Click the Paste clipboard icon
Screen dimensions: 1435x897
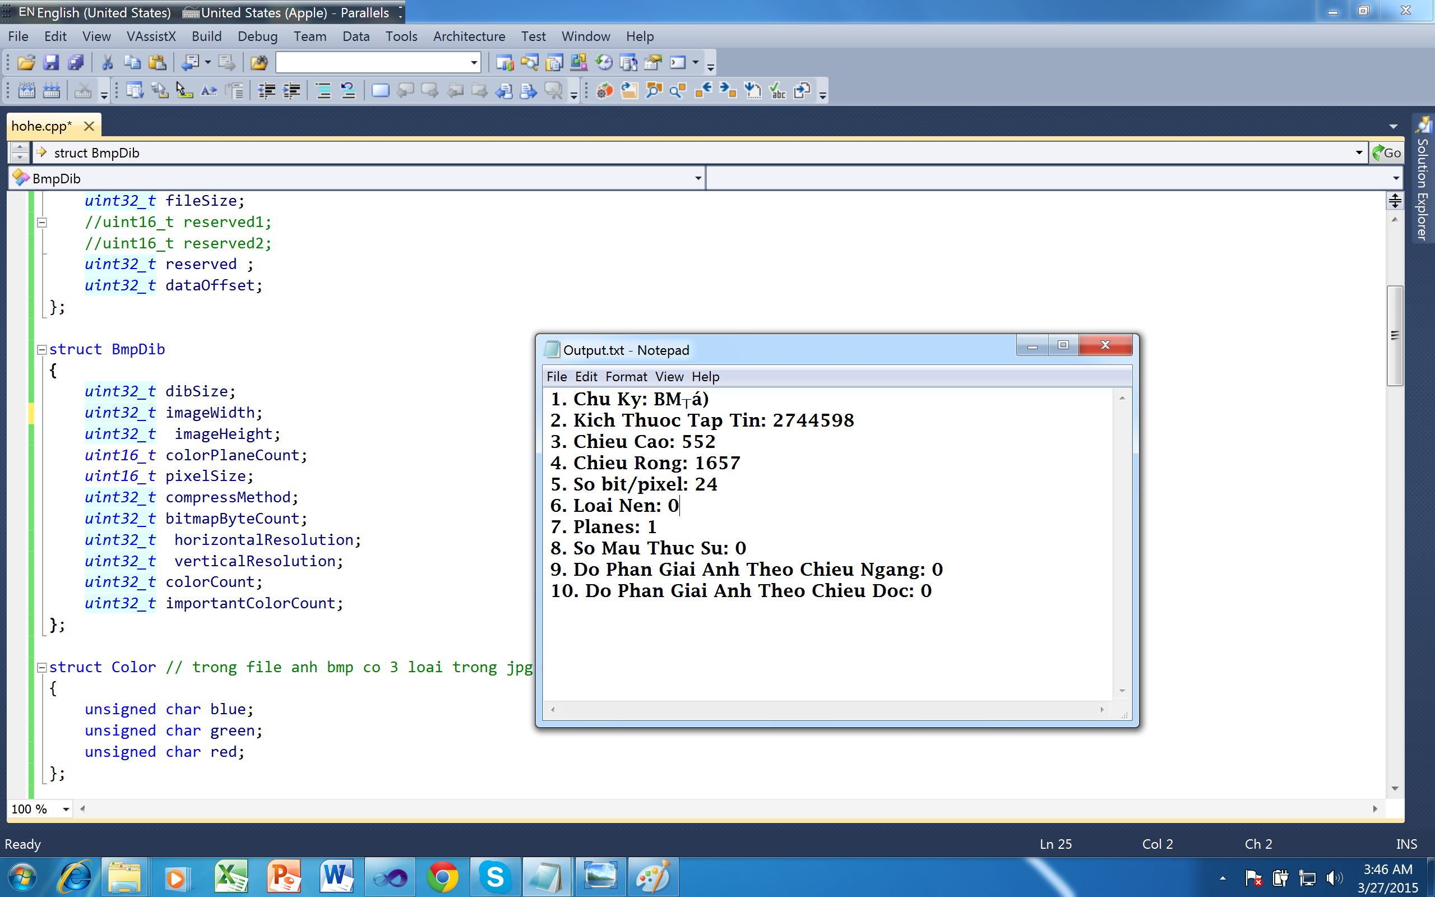157,62
